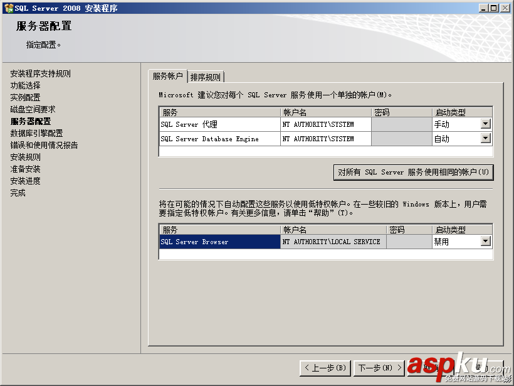
Task: Click the 功能选择 step in sidebar
Action: click(x=25, y=85)
